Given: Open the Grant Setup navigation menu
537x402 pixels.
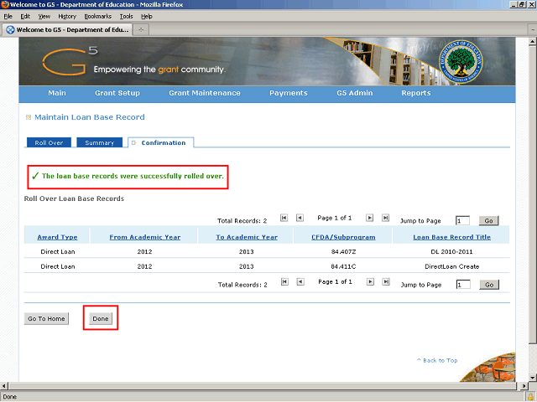Looking at the screenshot, I should [117, 93].
